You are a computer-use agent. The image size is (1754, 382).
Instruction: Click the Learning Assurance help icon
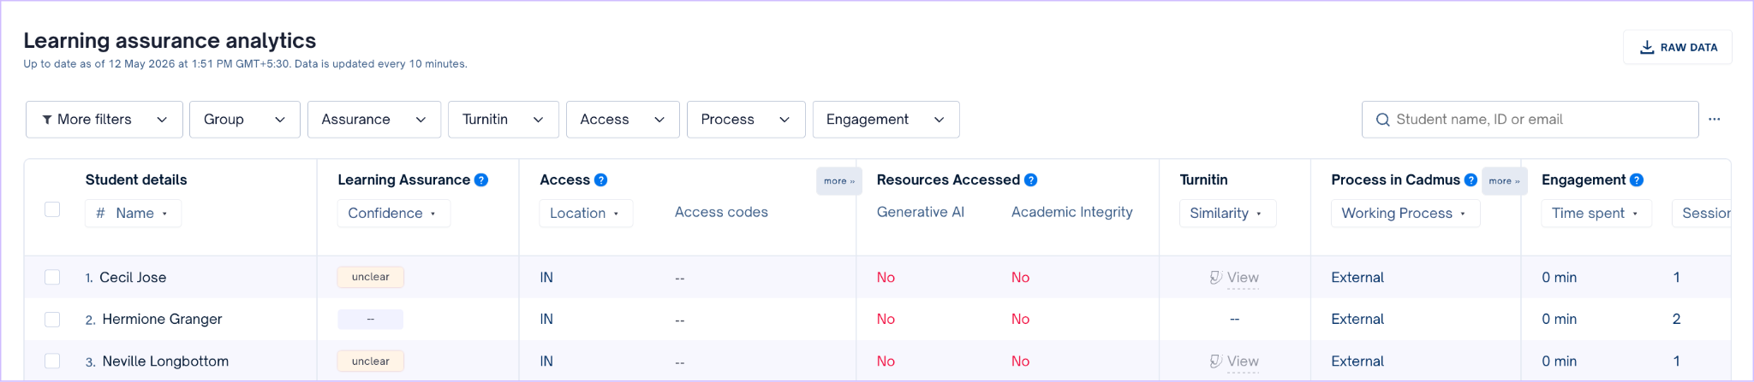coord(481,179)
